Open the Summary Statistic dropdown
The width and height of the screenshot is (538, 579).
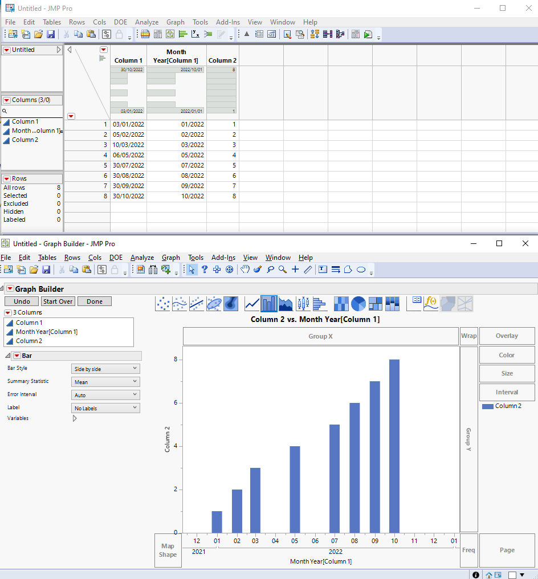point(105,381)
